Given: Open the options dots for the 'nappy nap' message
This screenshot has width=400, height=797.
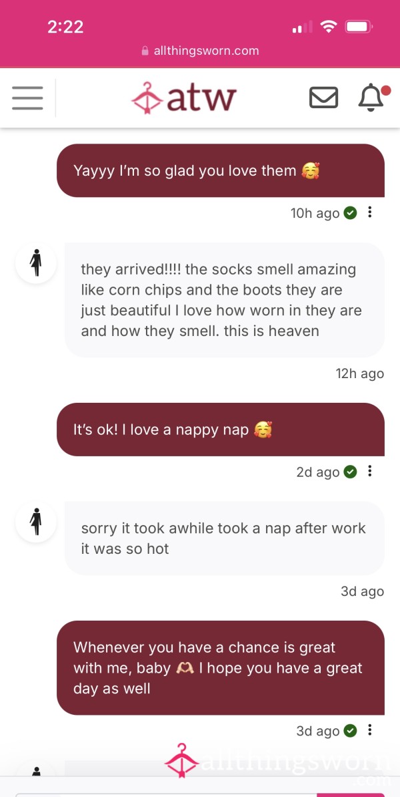Looking at the screenshot, I should (369, 471).
